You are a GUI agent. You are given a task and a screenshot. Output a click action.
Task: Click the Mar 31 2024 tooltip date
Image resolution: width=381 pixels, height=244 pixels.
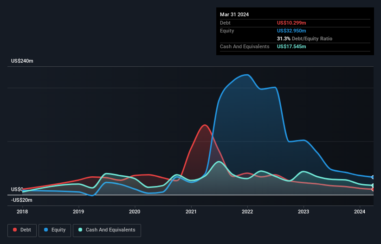pos(234,14)
